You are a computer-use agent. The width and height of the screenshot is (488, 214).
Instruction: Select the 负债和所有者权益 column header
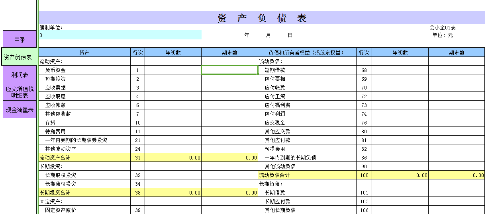click(307, 53)
